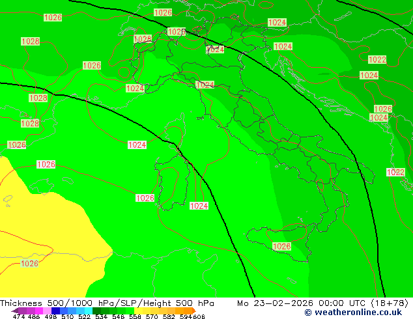Pick the dark navy blue legend swatch
413x319 pixels.
(55, 311)
